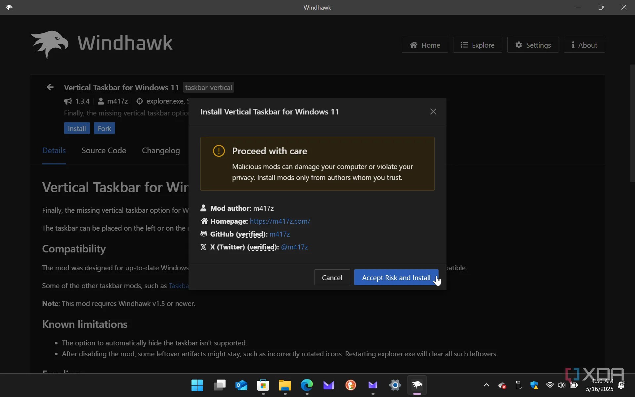Switch to Details tab
The width and height of the screenshot is (635, 397).
coord(54,151)
